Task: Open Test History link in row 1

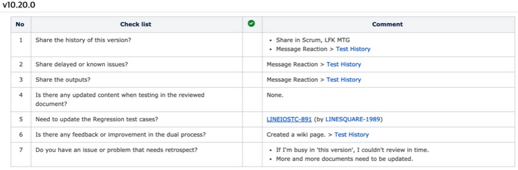Action: [353, 49]
